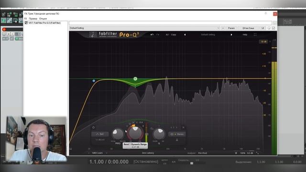Click the band Gain knob
Screen dimensions: 306x172
[x=135, y=133]
